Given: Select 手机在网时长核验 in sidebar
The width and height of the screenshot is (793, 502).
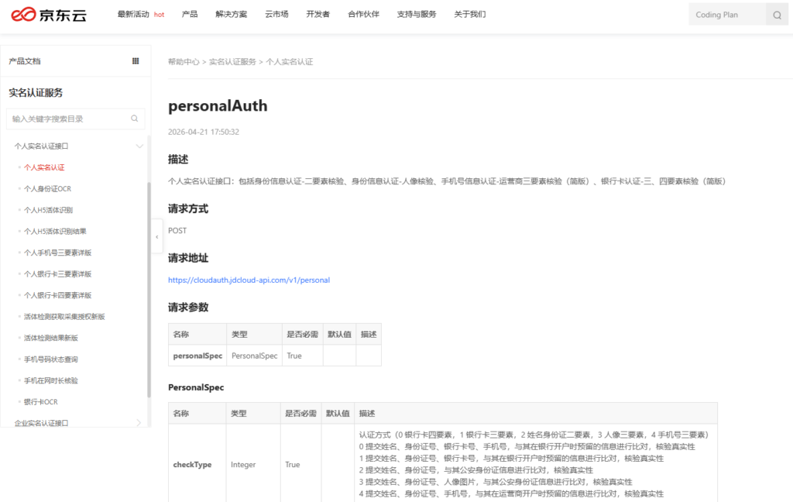Looking at the screenshot, I should (51, 380).
